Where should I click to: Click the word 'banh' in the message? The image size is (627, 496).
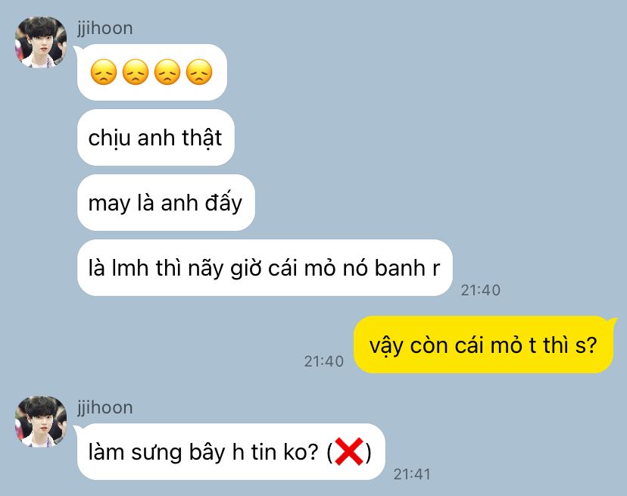400,267
